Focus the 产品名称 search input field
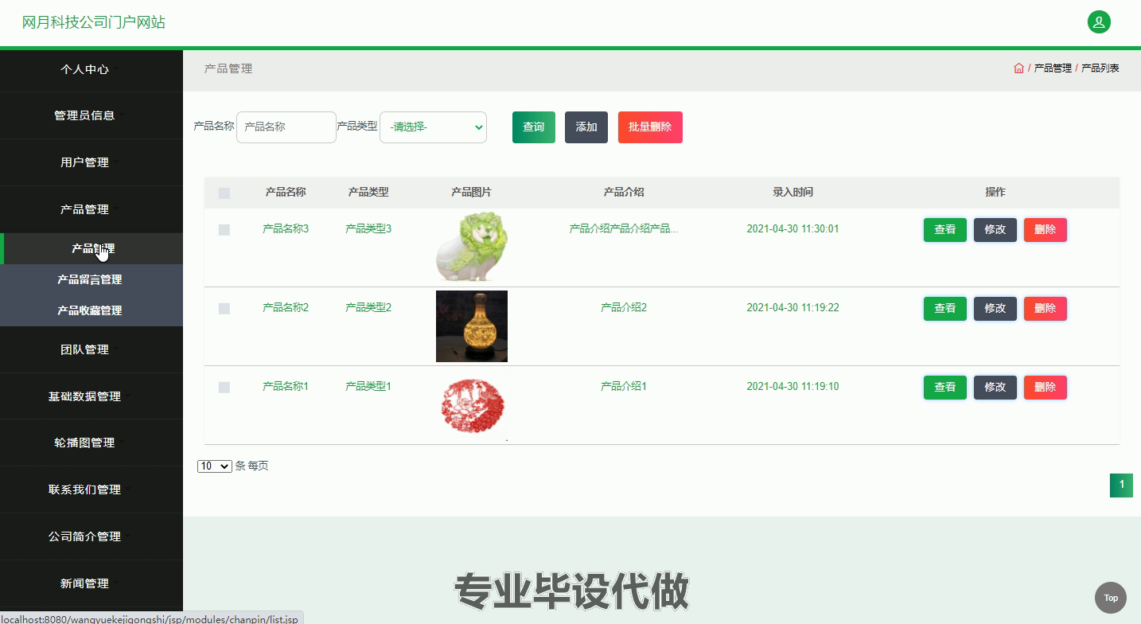This screenshot has width=1141, height=624. 286,127
